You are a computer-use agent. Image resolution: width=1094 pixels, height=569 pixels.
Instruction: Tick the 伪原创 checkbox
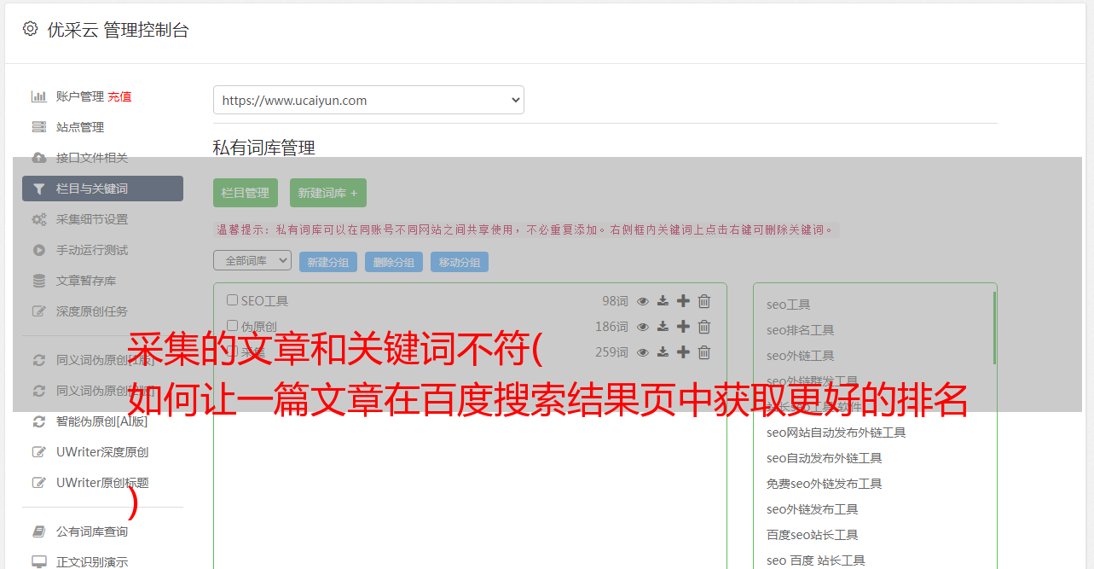click(232, 326)
